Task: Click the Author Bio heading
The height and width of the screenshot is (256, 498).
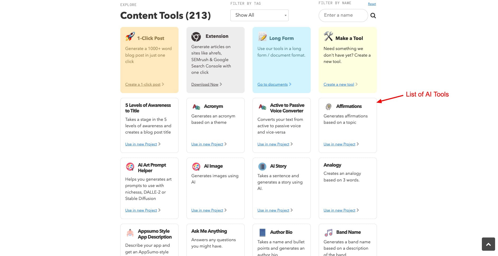Action: (x=281, y=232)
